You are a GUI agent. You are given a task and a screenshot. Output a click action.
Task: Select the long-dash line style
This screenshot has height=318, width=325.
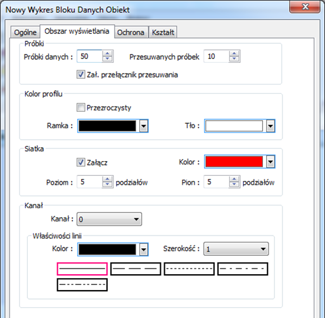click(x=136, y=269)
